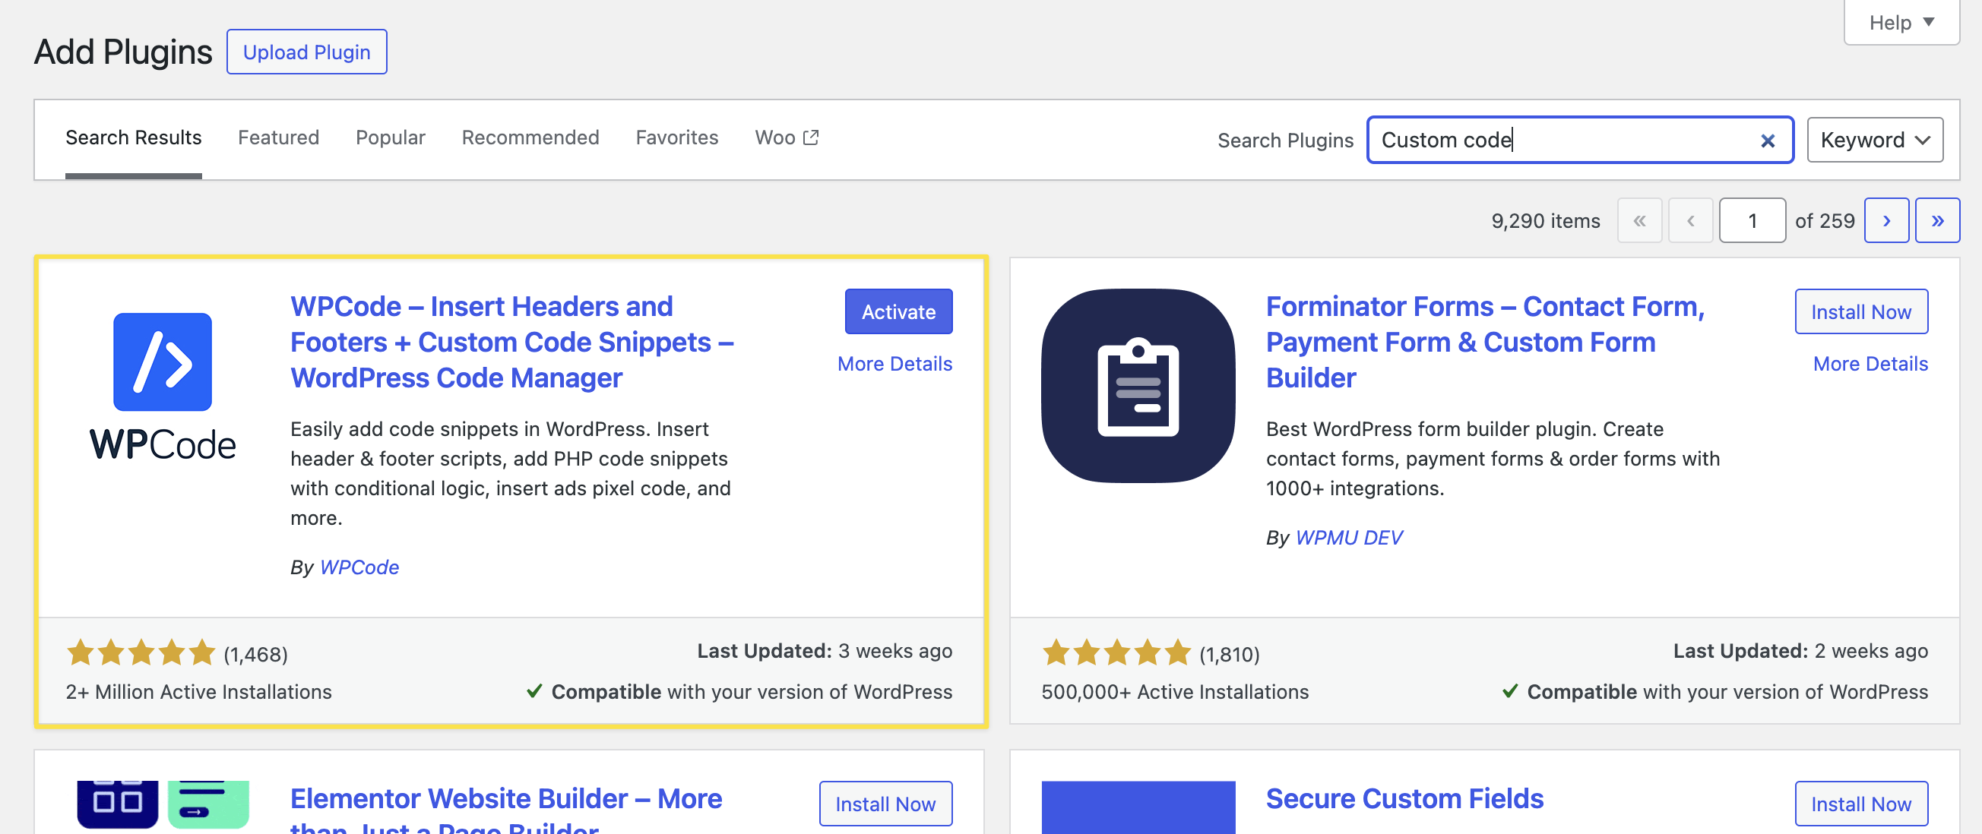Image resolution: width=1982 pixels, height=834 pixels.
Task: Open the Recommended tab
Action: click(530, 137)
